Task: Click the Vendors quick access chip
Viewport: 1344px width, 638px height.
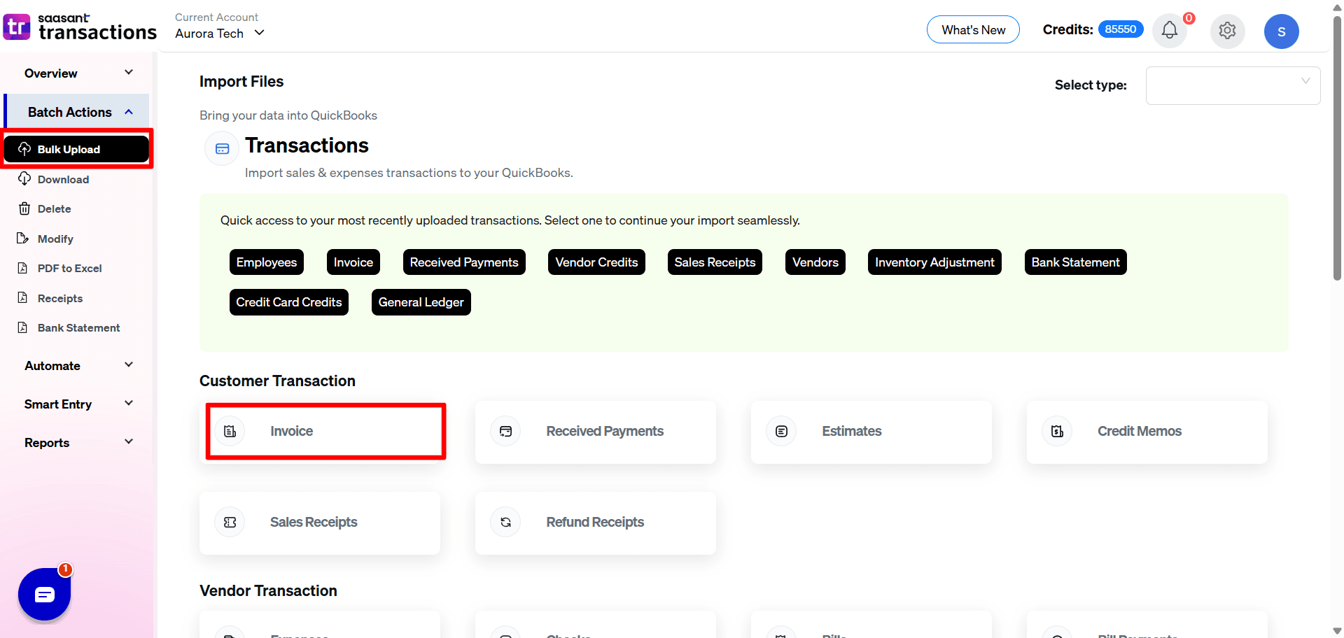Action: 815,262
